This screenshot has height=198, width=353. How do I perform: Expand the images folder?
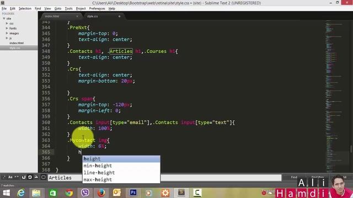point(7,33)
